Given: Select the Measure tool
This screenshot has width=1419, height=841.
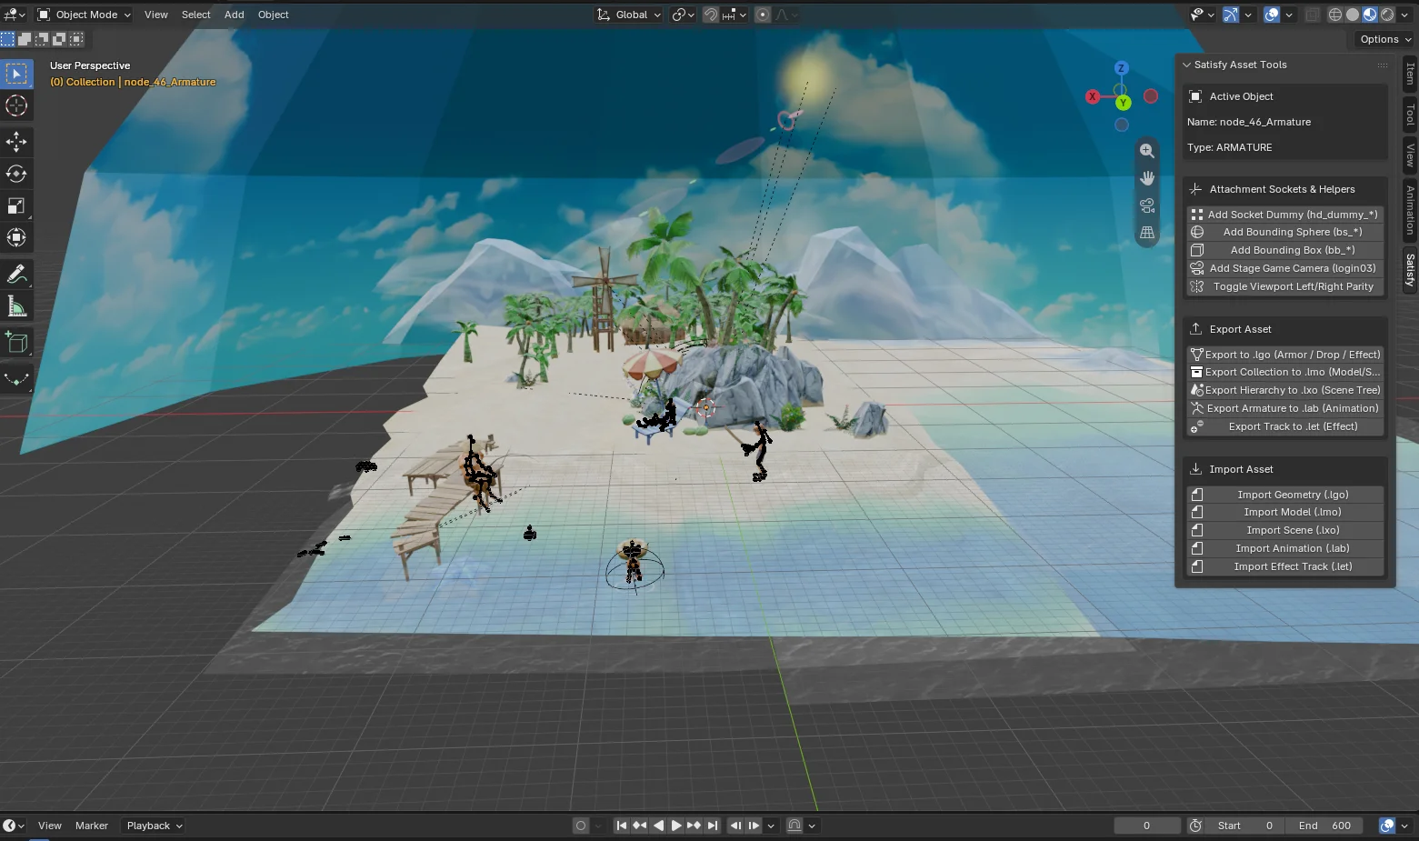Looking at the screenshot, I should [x=16, y=306].
